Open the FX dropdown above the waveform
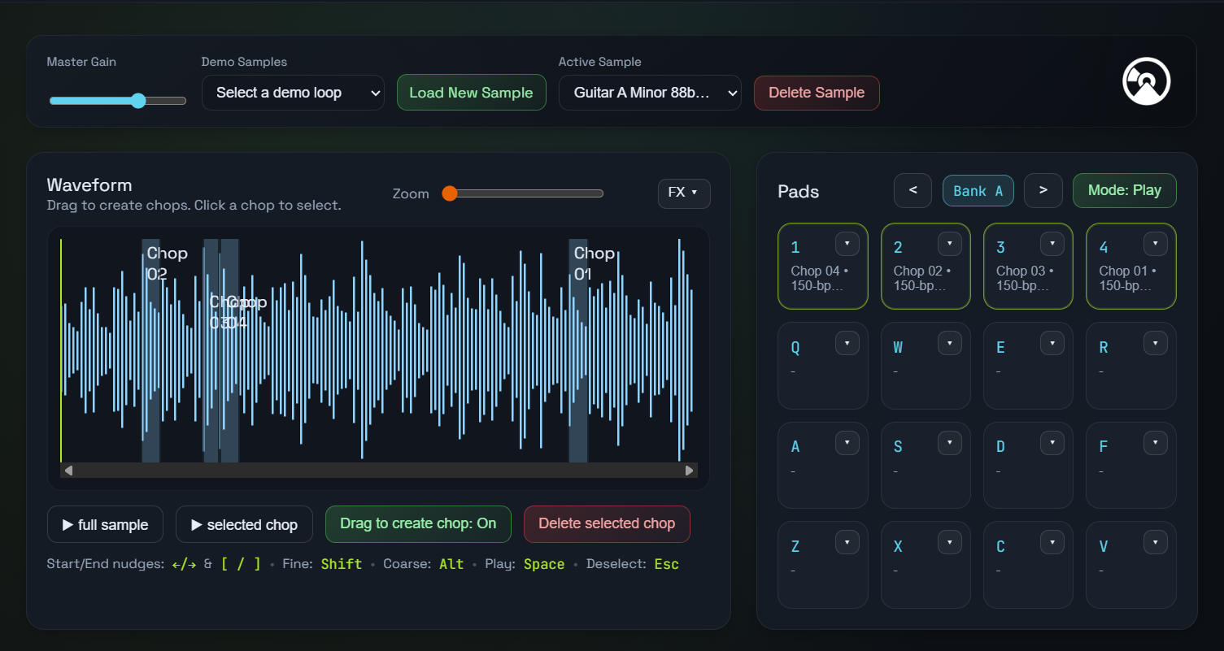Viewport: 1224px width, 651px height. point(683,193)
